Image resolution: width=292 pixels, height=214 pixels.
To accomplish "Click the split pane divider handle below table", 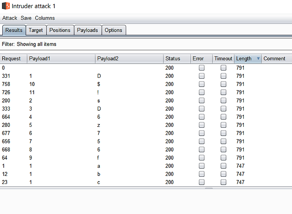I will tap(209, 188).
